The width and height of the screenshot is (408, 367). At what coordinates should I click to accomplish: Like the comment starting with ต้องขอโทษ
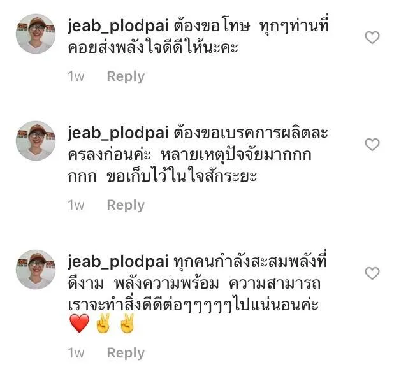point(372,38)
